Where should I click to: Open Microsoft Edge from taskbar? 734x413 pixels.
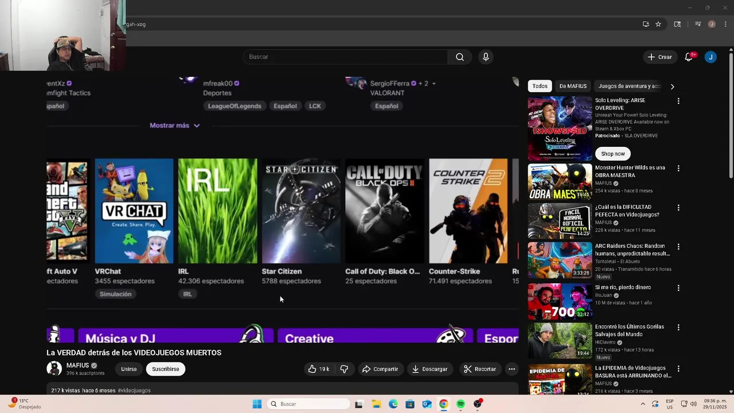(x=393, y=404)
